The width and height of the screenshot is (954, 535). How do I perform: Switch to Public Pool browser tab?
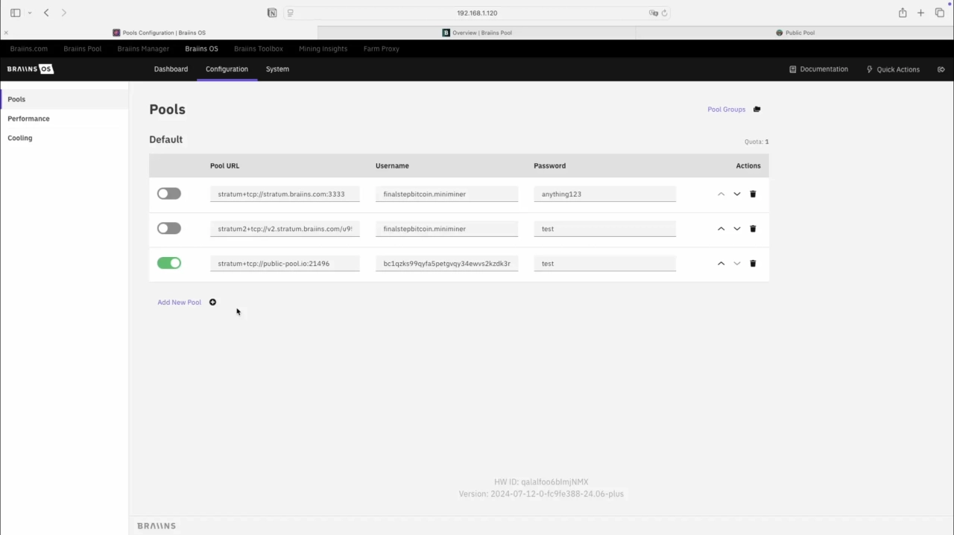click(795, 33)
